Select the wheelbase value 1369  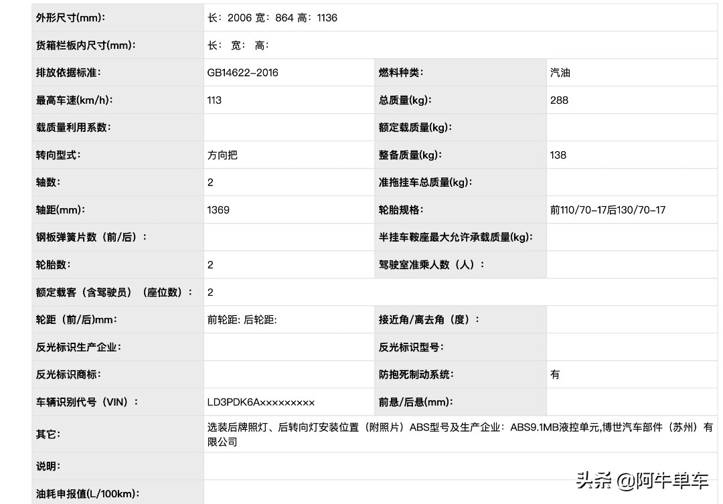tap(218, 209)
